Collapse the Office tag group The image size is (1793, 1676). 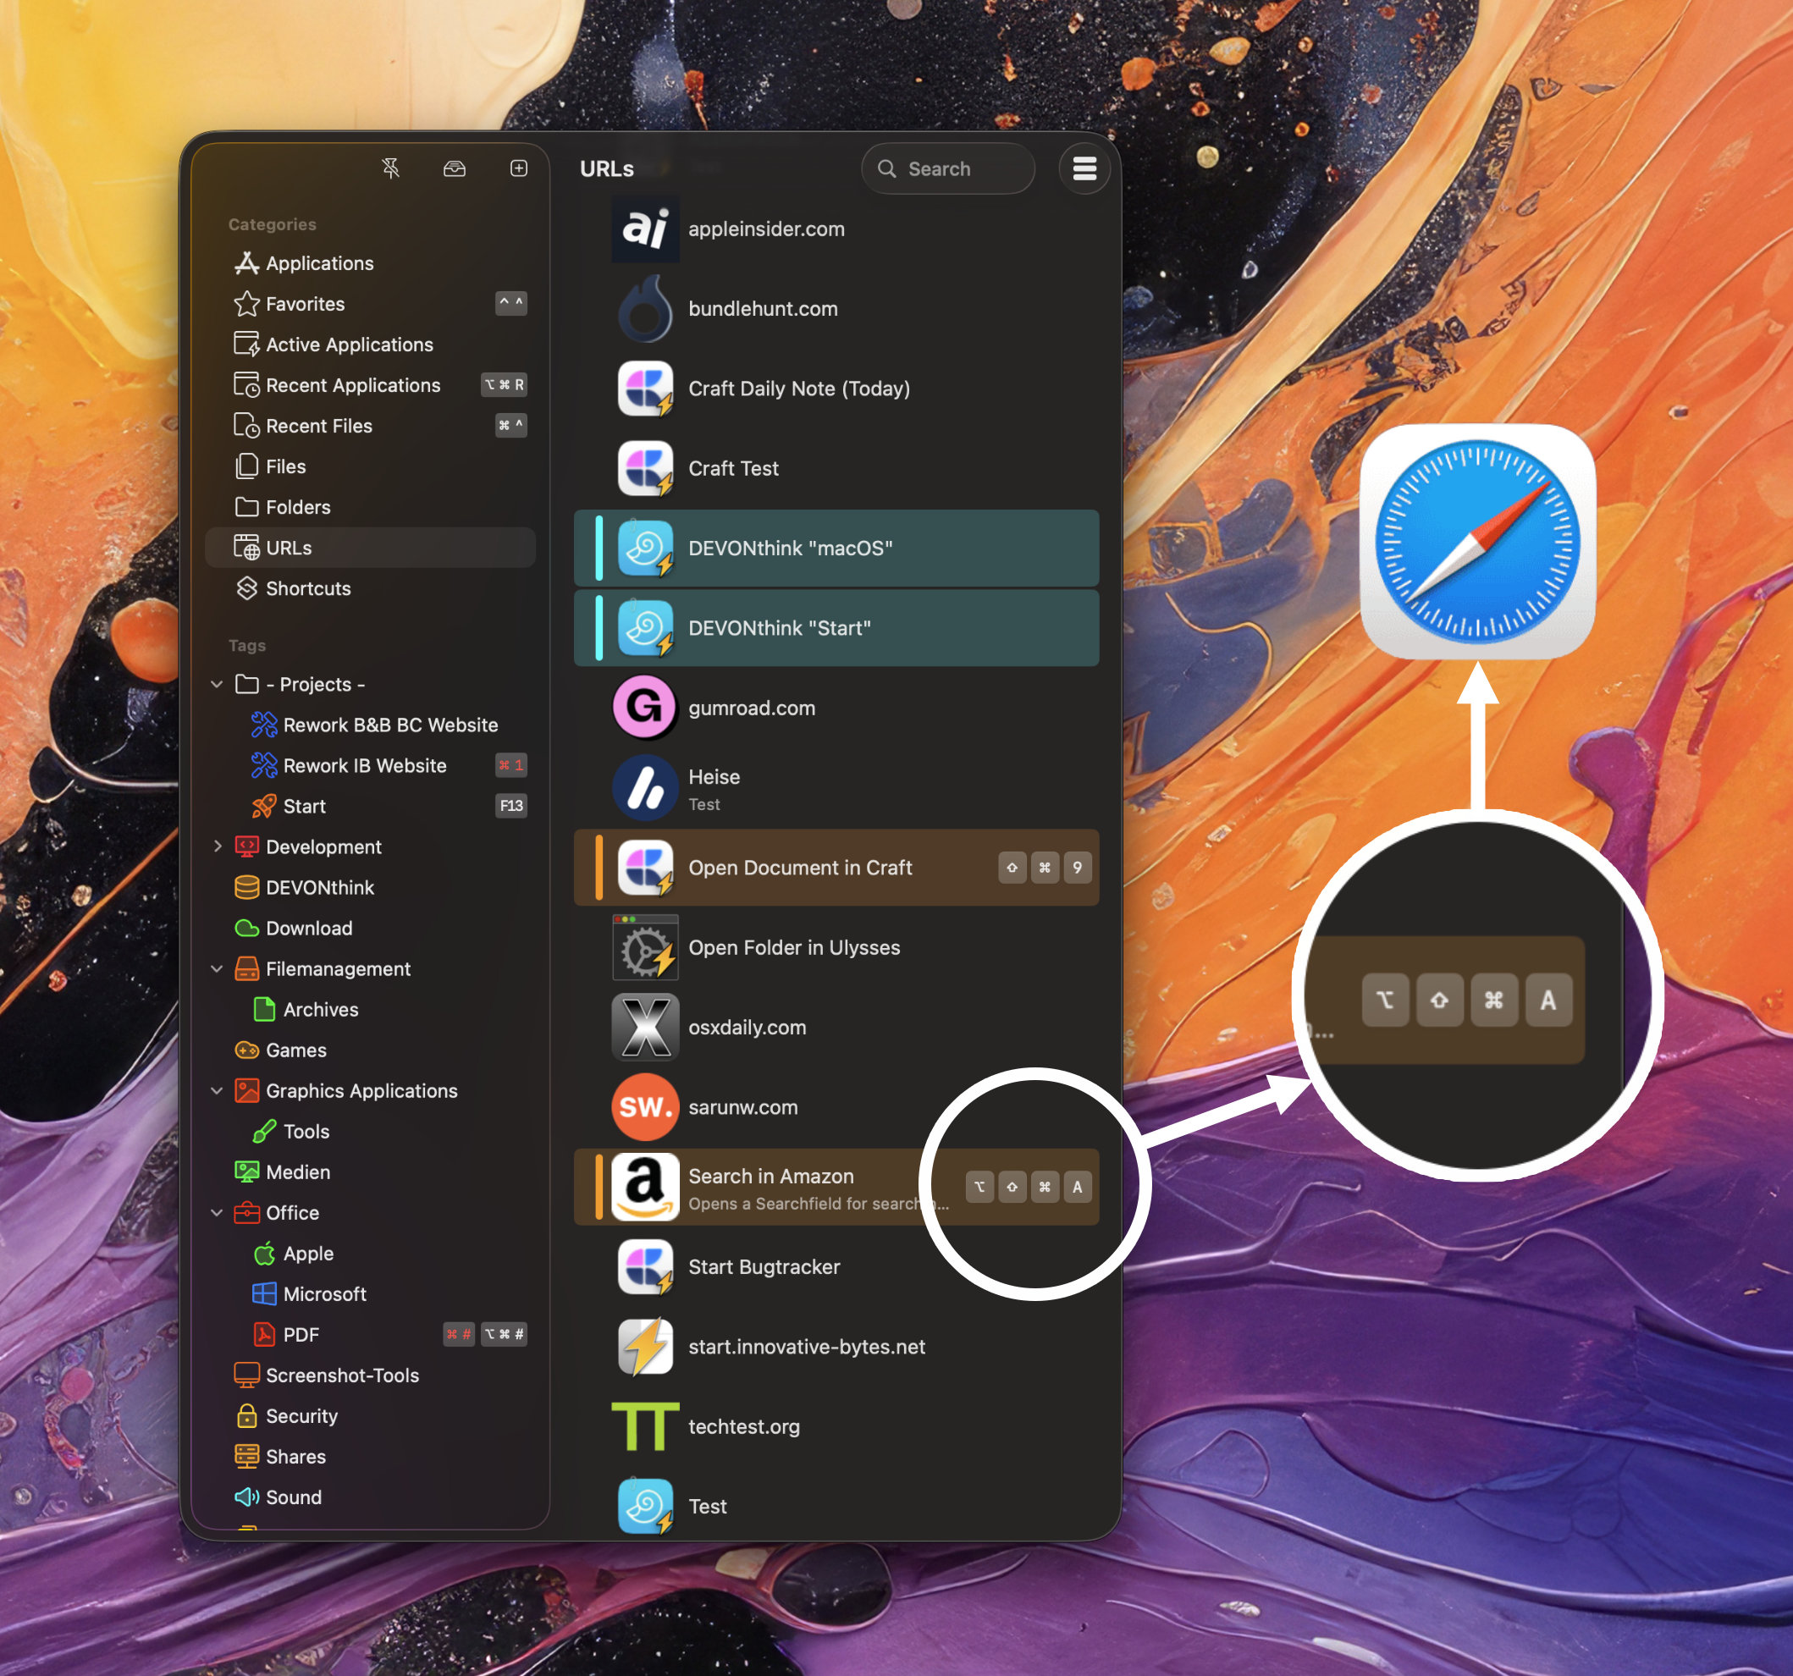[x=217, y=1212]
